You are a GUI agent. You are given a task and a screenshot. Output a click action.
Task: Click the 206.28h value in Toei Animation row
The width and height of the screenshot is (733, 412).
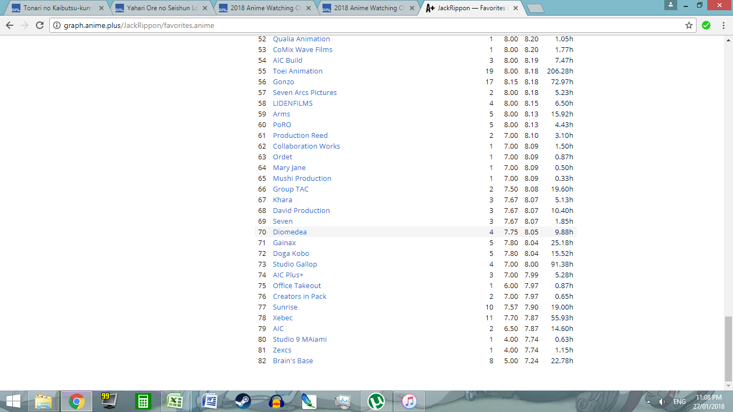pyautogui.click(x=560, y=71)
